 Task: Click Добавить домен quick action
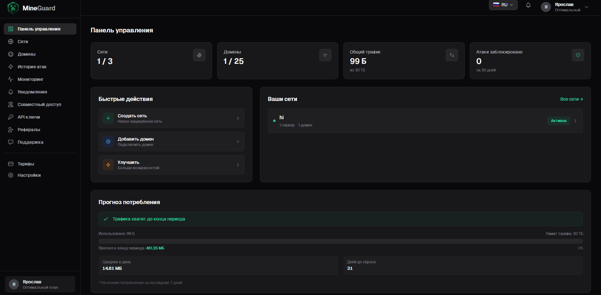(171, 142)
